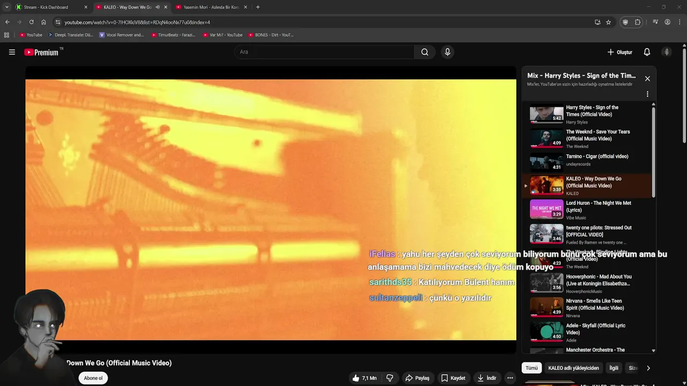Download the video with İndir
687x386 pixels.
click(487, 378)
